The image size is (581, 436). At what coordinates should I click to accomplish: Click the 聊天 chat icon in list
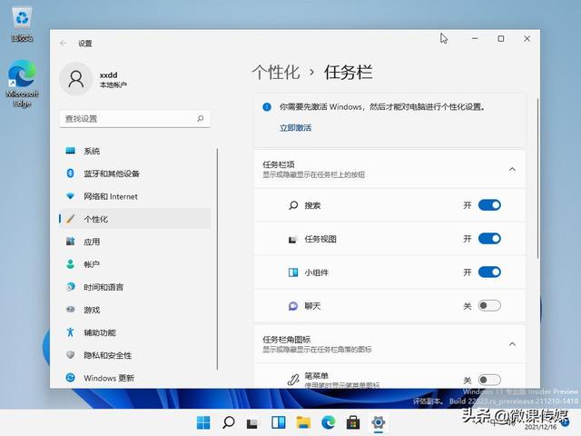(x=293, y=306)
